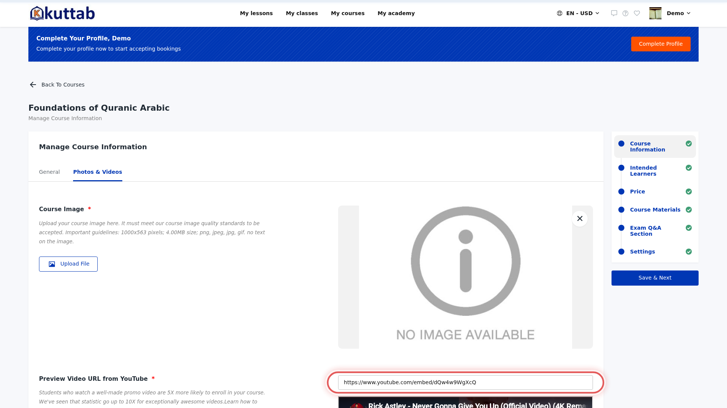Click Exam Q&A Section green checkmark
The image size is (727, 408).
click(689, 228)
